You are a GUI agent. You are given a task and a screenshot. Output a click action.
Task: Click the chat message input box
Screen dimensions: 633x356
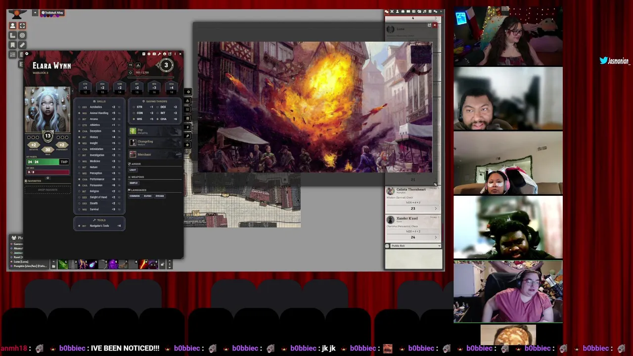413,259
